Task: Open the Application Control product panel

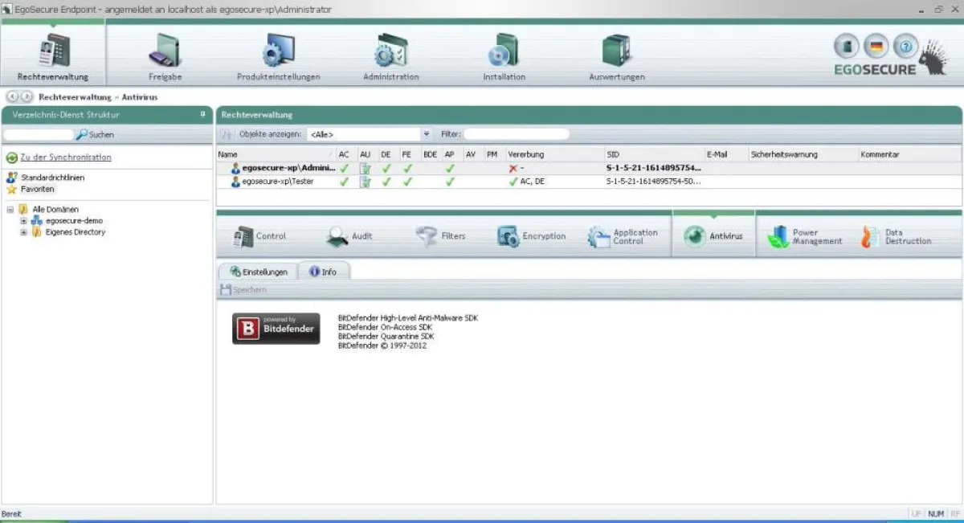Action: pyautogui.click(x=625, y=235)
